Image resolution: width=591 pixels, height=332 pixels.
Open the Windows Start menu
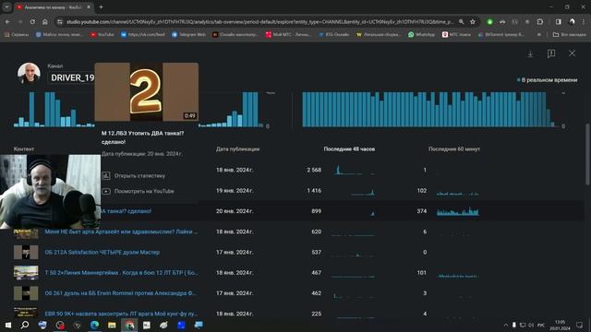coord(8,325)
